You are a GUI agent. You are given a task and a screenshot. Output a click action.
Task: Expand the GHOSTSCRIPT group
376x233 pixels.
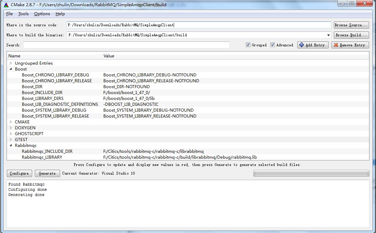[11, 133]
